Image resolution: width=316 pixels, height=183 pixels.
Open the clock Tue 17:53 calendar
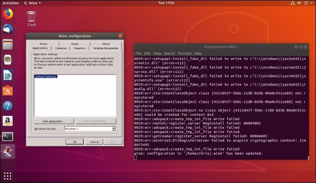click(166, 3)
